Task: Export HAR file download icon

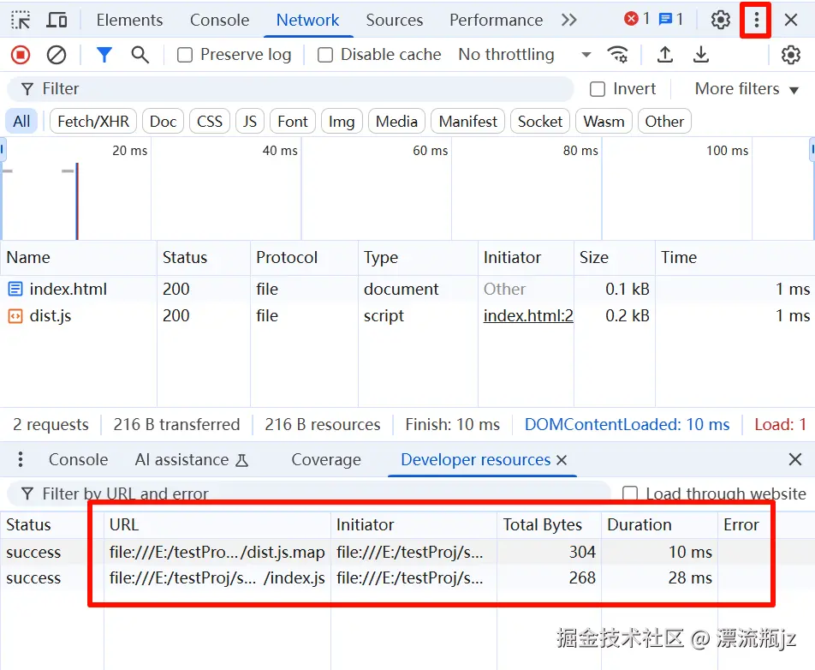Action: 700,55
